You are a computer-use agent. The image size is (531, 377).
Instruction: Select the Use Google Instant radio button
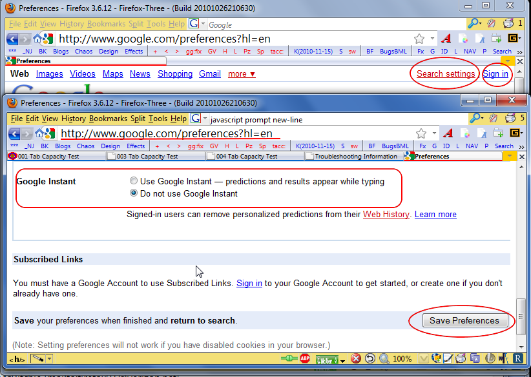134,180
